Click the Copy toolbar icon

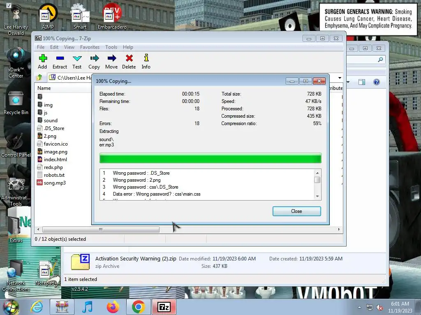pos(94,62)
